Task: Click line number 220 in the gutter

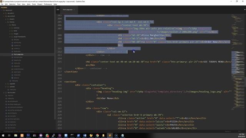Action: pos(60,82)
